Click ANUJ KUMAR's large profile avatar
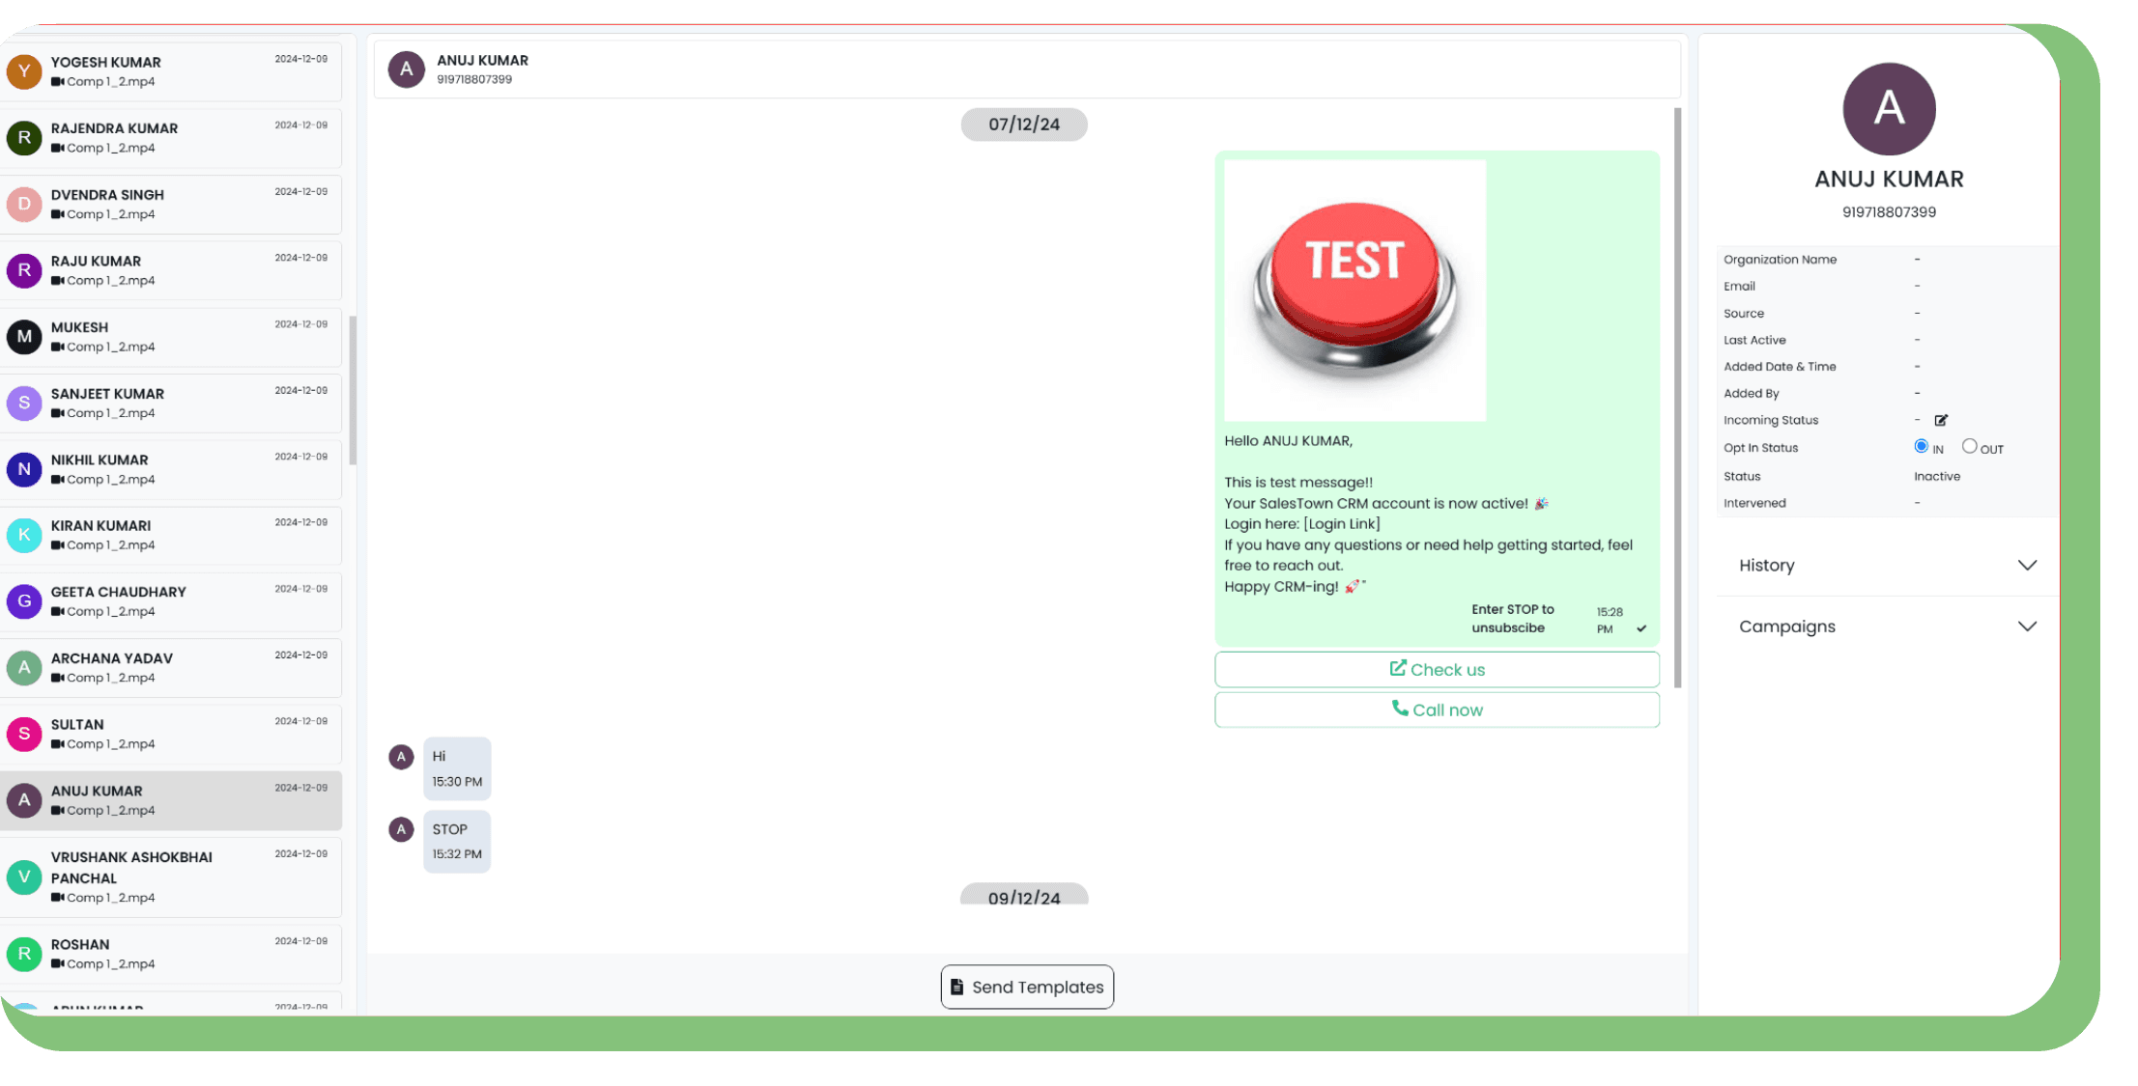Viewport: 2138px width, 1086px height. pyautogui.click(x=1888, y=109)
